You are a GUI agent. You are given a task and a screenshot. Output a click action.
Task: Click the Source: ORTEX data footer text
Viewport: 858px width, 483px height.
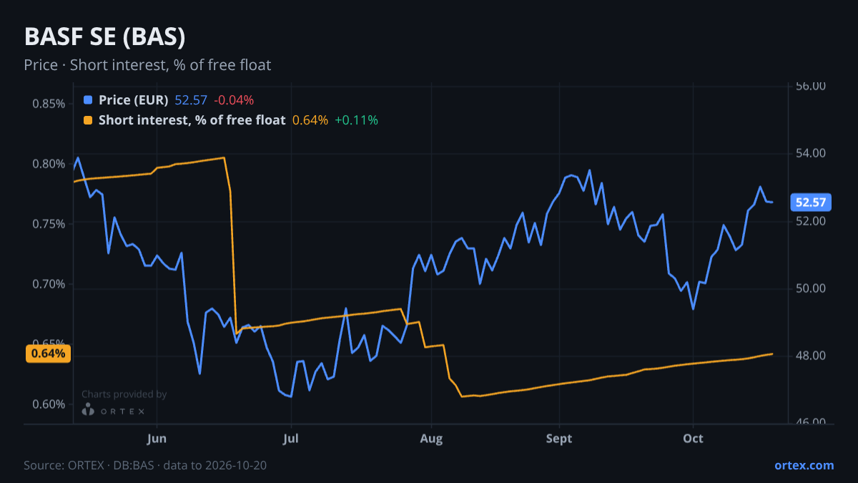pyautogui.click(x=145, y=465)
